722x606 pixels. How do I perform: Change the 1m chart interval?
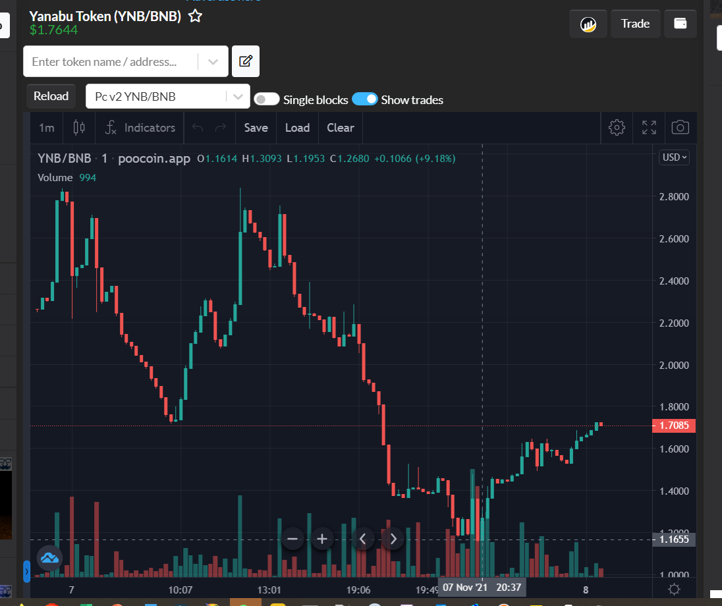(47, 128)
